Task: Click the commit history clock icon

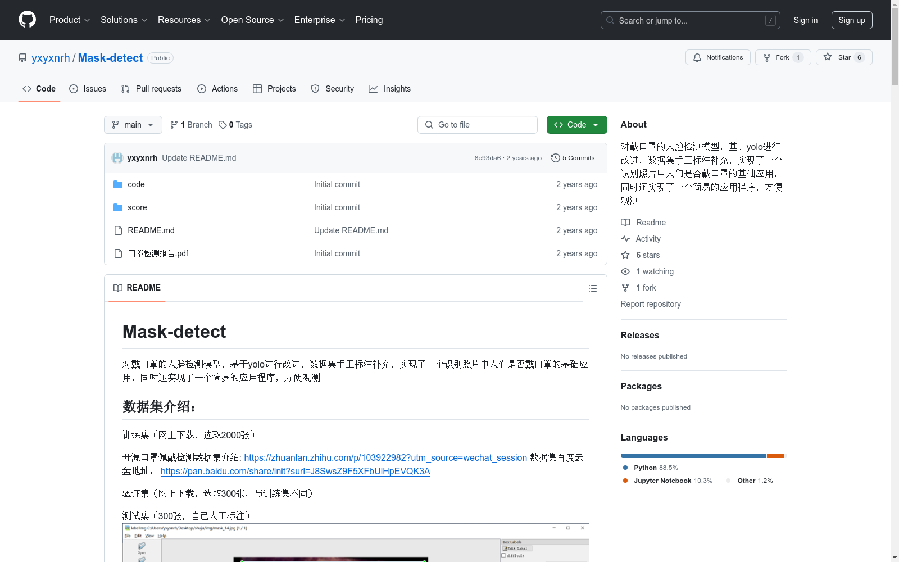Action: coord(556,158)
